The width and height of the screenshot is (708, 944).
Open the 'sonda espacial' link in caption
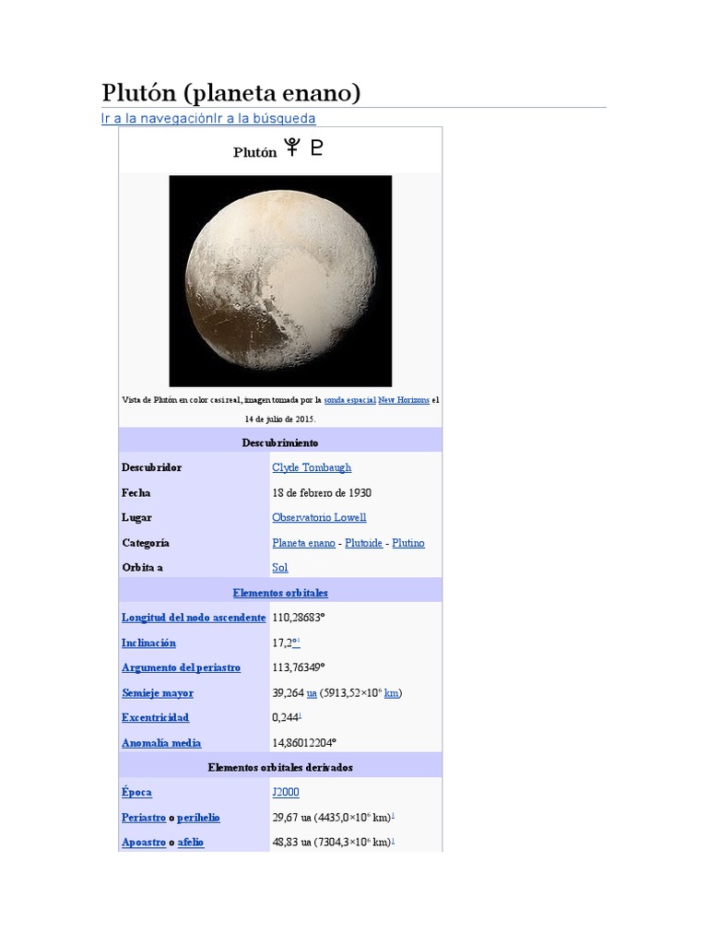[x=349, y=400]
